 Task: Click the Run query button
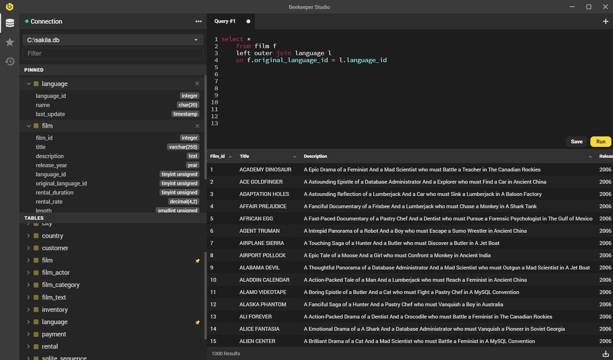(600, 142)
